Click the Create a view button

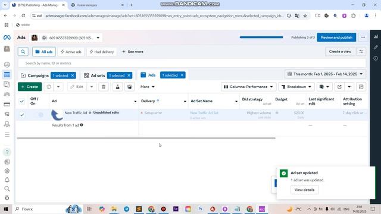(340, 52)
